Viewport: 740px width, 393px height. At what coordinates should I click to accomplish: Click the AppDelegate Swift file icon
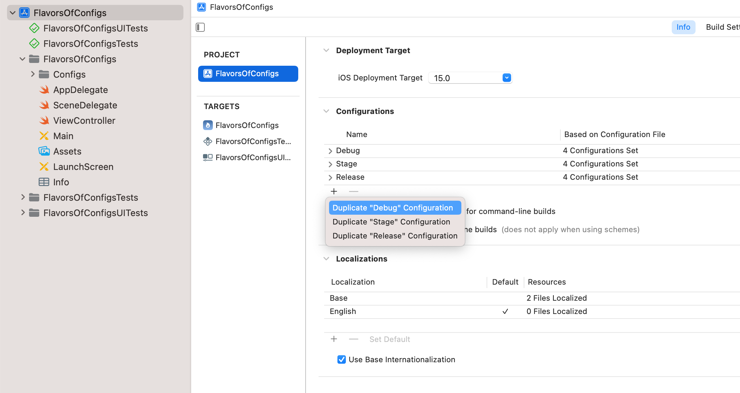tap(44, 90)
